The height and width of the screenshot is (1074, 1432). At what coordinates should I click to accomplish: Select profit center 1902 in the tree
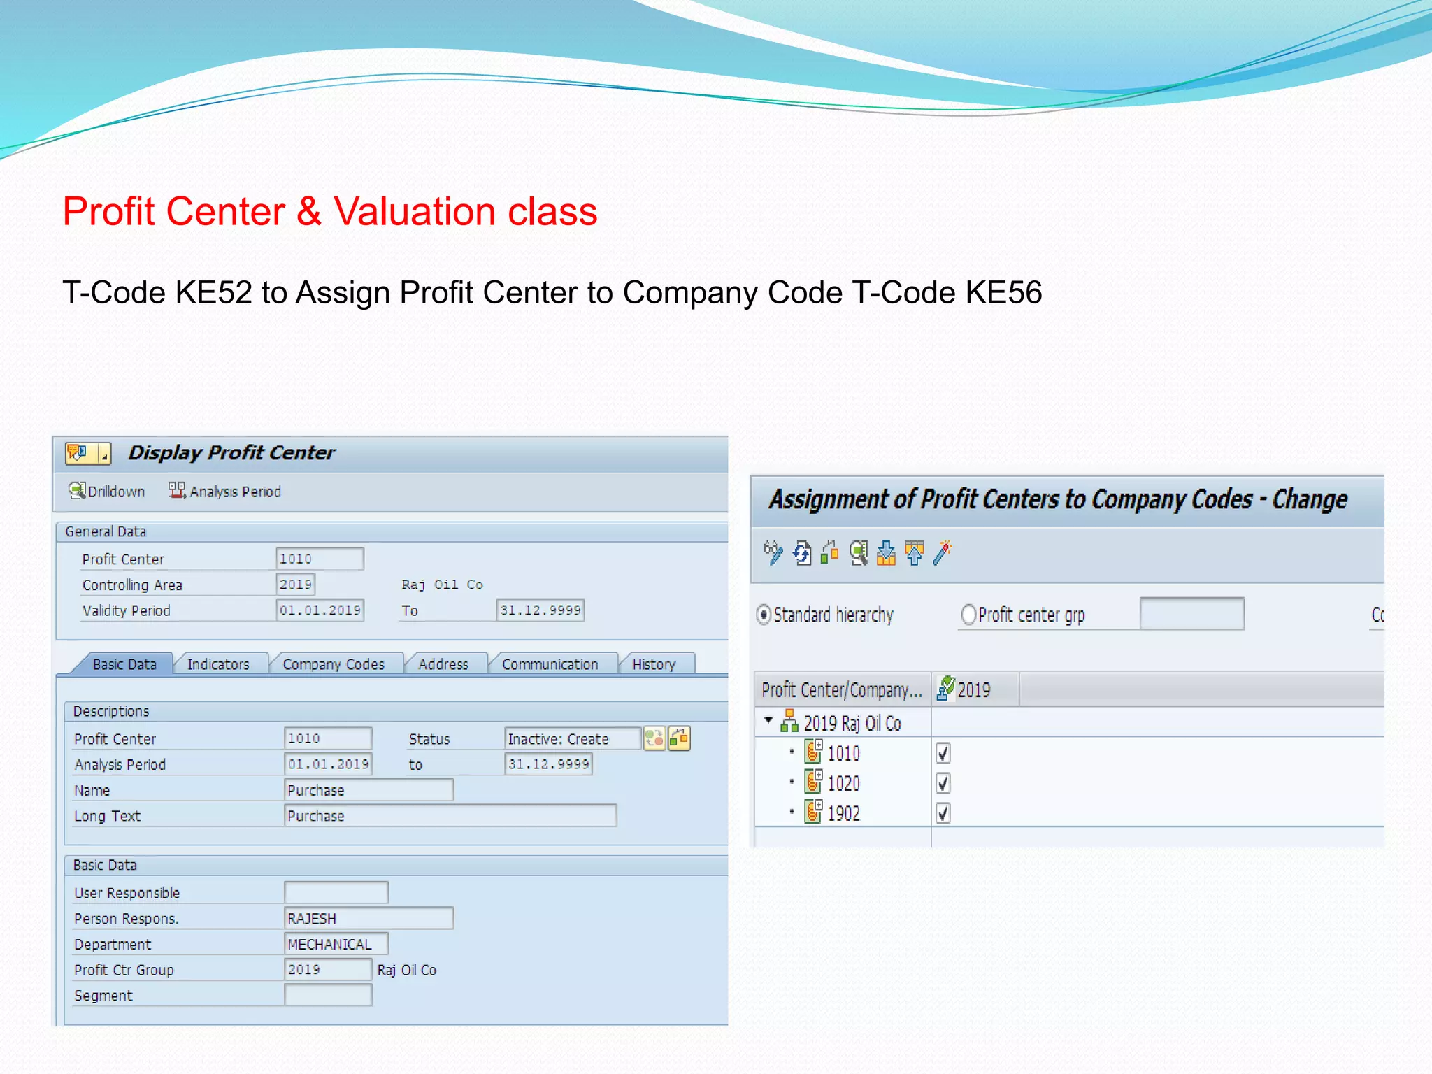pyautogui.click(x=843, y=813)
